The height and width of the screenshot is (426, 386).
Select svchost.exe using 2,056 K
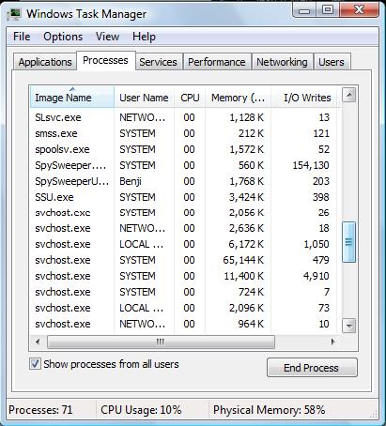coord(183,213)
